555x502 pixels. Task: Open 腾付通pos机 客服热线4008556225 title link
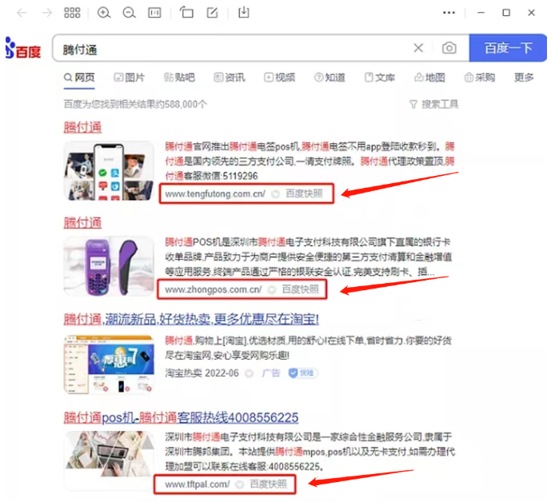tap(181, 418)
